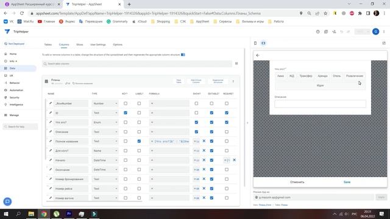
Task: Click the undo icon in the AppSheet header
Action: [341, 32]
